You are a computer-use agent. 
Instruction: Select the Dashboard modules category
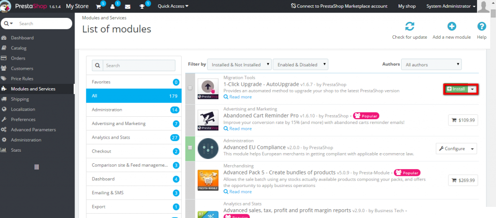pos(134,179)
